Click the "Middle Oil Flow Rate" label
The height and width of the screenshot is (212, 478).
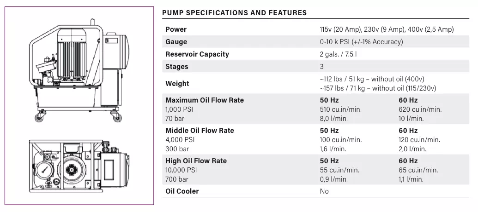click(200, 131)
